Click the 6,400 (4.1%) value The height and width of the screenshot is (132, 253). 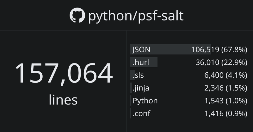pyautogui.click(x=226, y=75)
